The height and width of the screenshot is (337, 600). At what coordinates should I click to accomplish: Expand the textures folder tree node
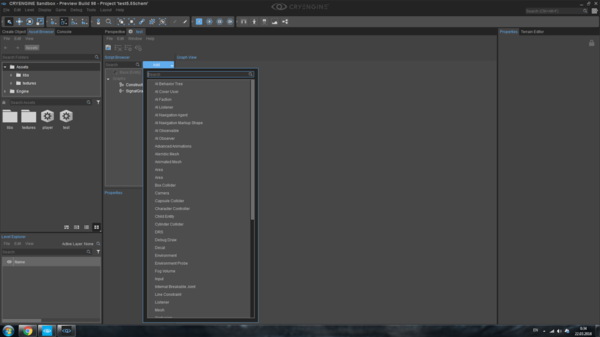(11, 83)
